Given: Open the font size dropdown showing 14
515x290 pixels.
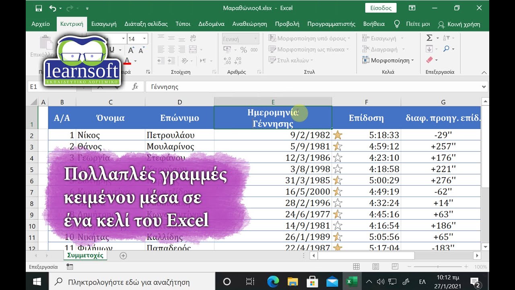Looking at the screenshot, I should click(145, 39).
